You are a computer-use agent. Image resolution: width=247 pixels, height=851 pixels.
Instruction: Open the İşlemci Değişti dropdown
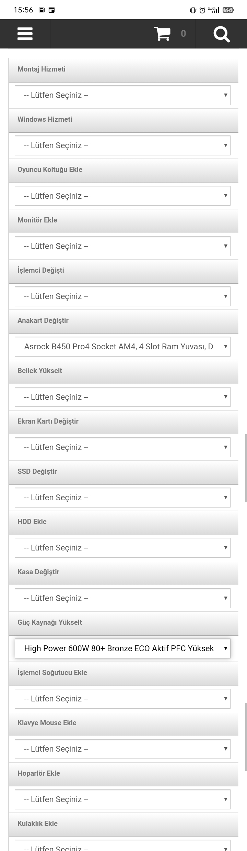(122, 296)
